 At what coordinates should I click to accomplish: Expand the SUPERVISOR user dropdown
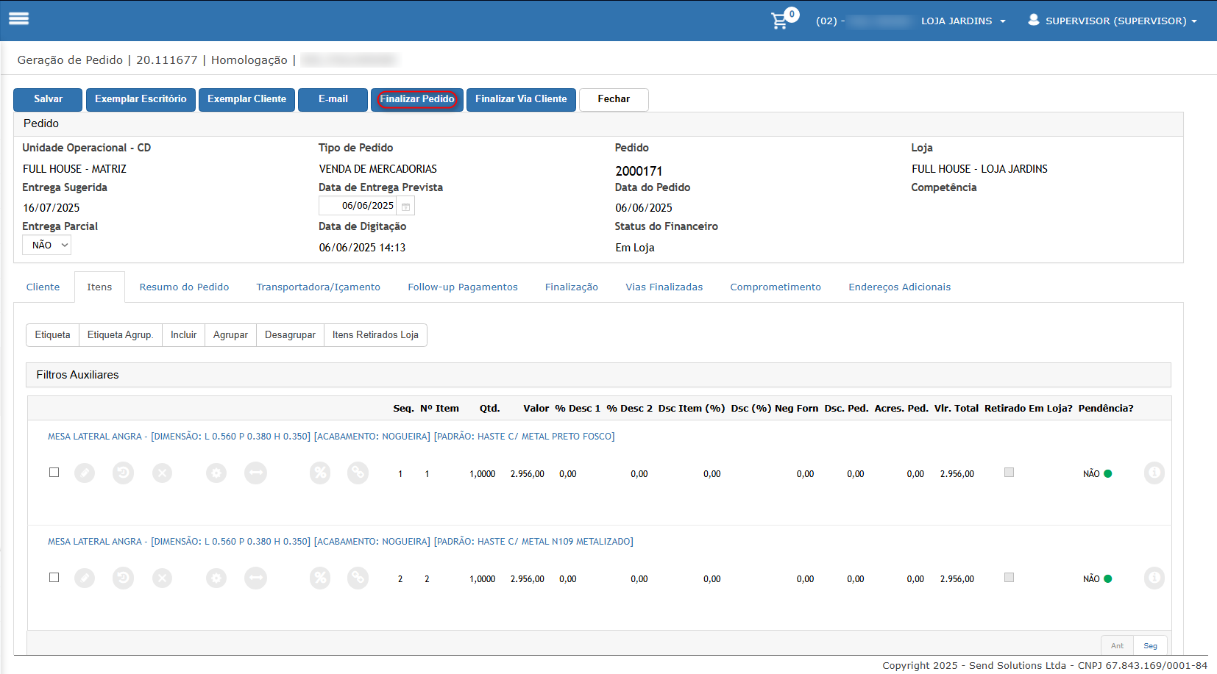click(x=1121, y=21)
